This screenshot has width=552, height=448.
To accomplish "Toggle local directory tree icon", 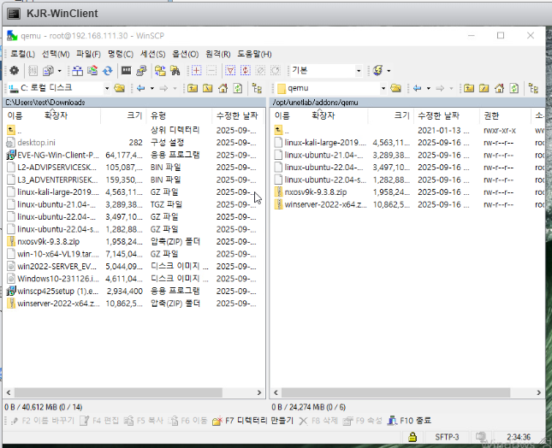I will (x=257, y=88).
